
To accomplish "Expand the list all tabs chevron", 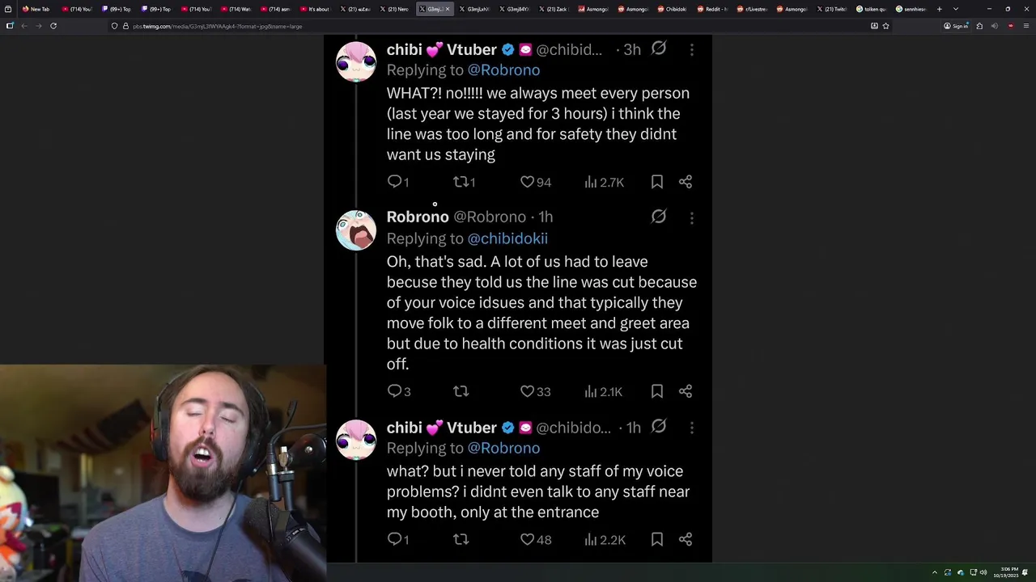I will coord(956,9).
